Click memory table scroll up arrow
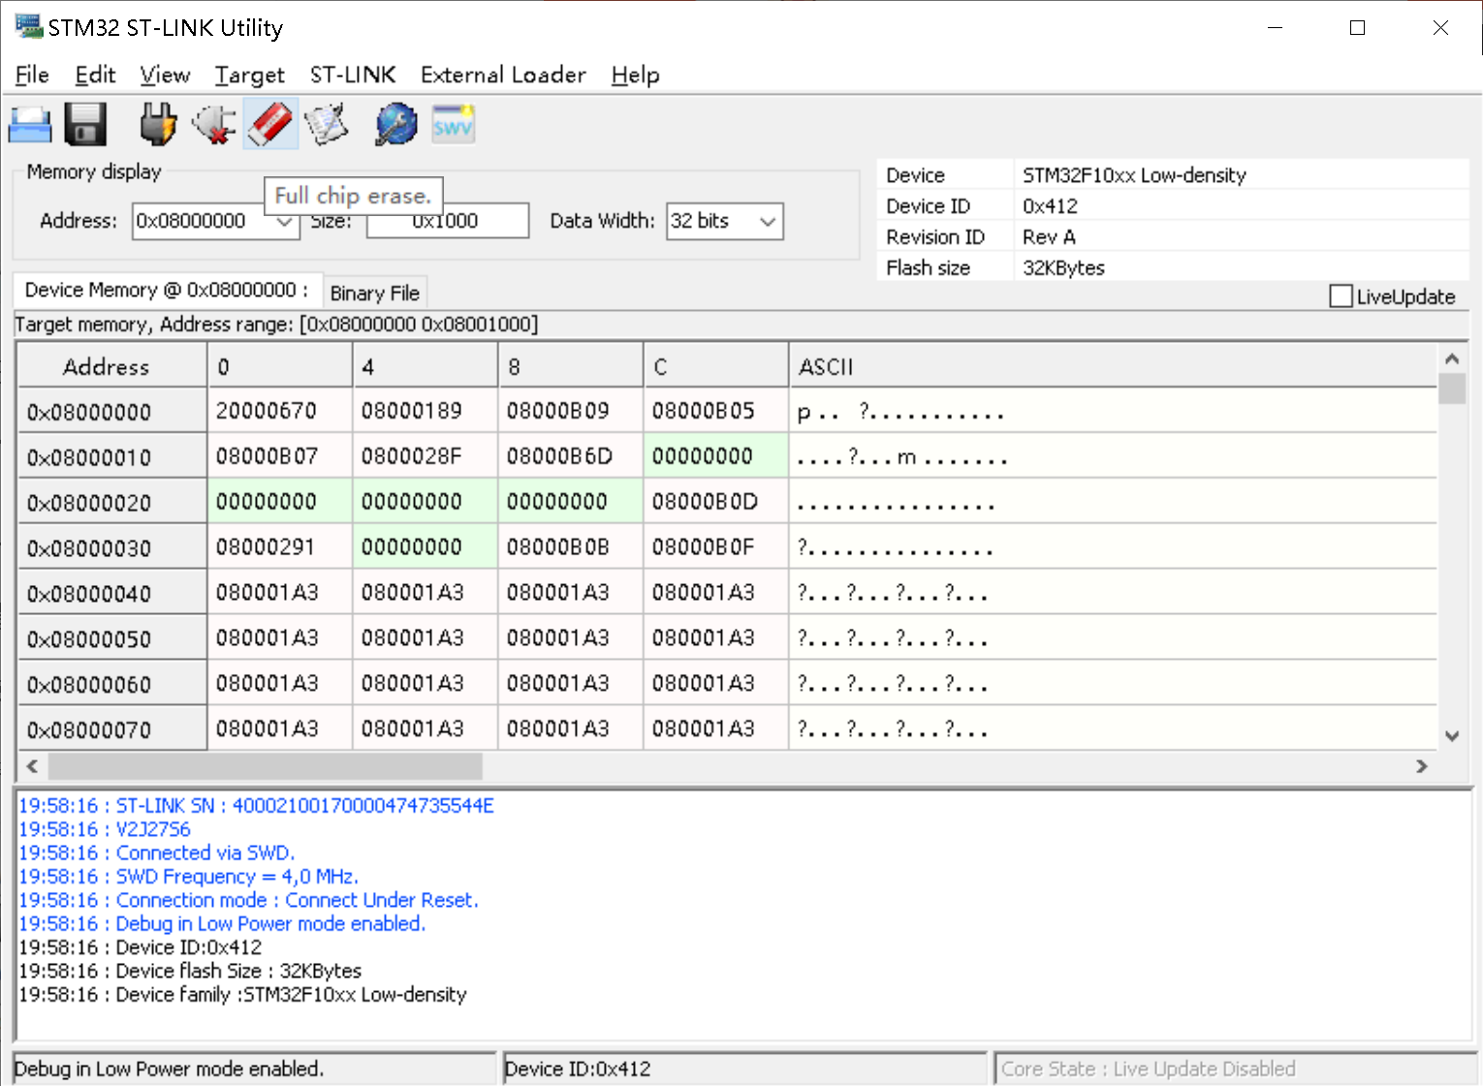The image size is (1483, 1086). point(1452,358)
